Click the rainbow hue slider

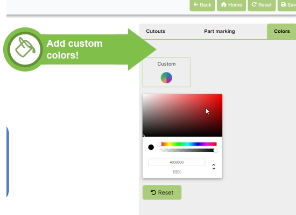[188, 144]
